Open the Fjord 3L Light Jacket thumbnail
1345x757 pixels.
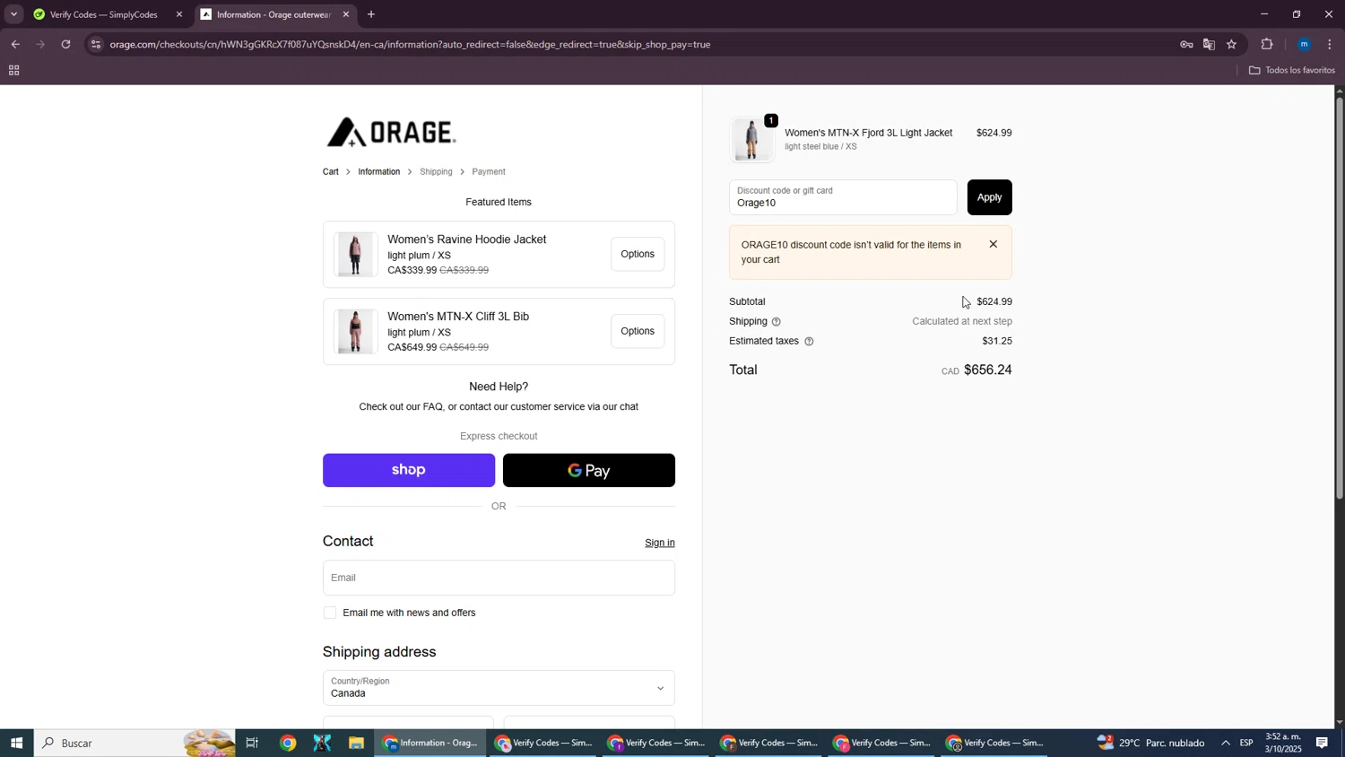coord(751,140)
